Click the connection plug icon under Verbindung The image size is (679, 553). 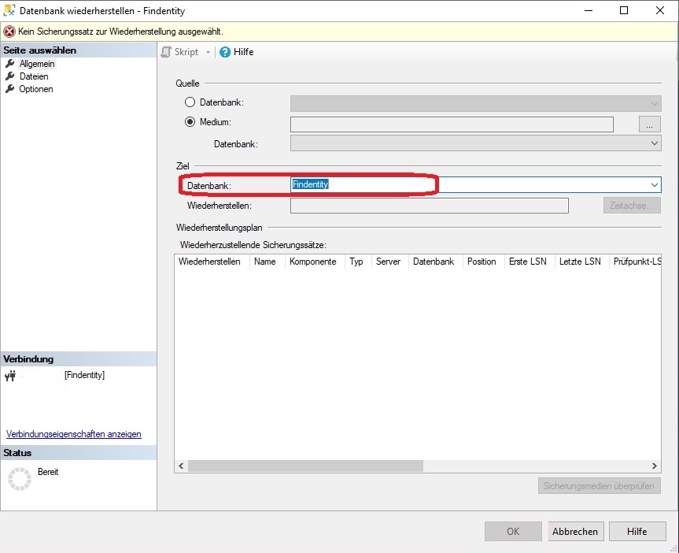(10, 376)
